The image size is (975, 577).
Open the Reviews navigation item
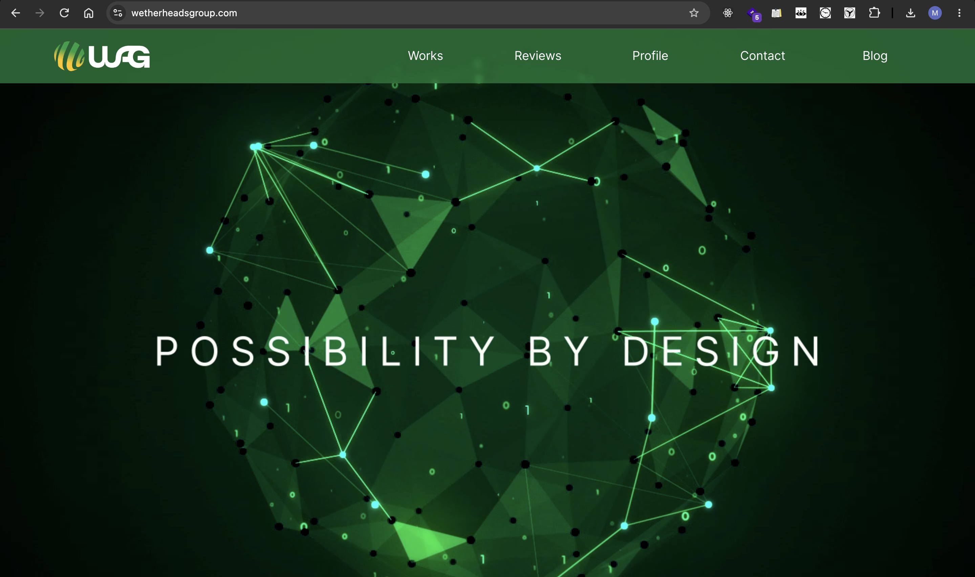point(538,56)
